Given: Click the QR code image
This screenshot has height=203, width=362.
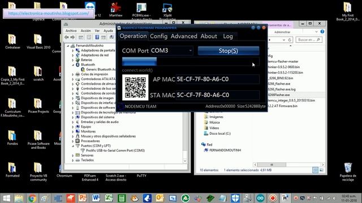Looking at the screenshot, I should [x=135, y=87].
